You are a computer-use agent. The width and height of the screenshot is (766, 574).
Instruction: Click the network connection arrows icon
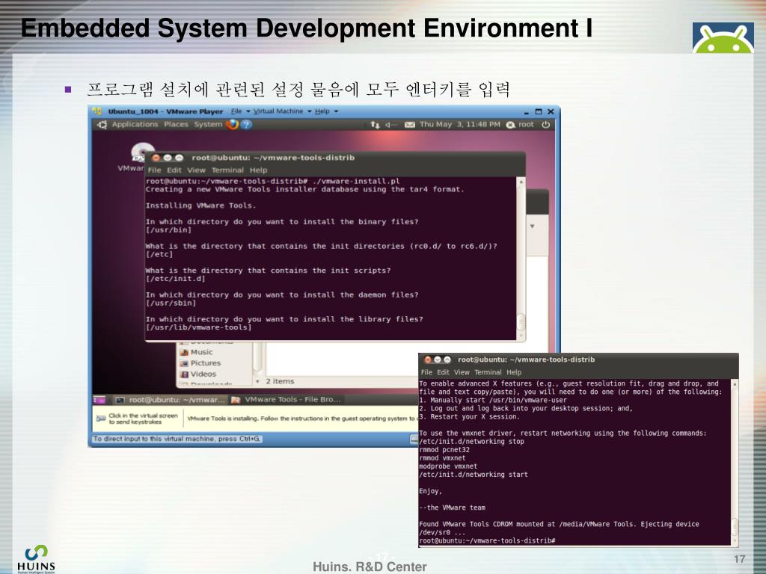375,125
